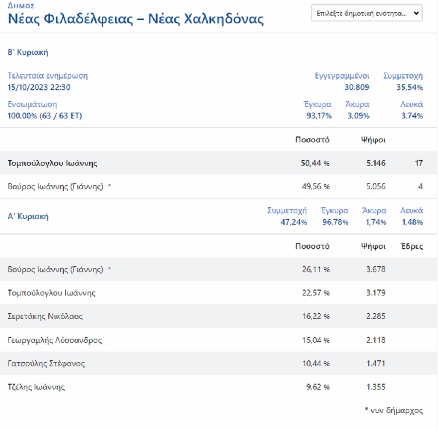438x430 pixels.
Task: Open the municipal unit selection dropdown
Action: pyautogui.click(x=366, y=13)
